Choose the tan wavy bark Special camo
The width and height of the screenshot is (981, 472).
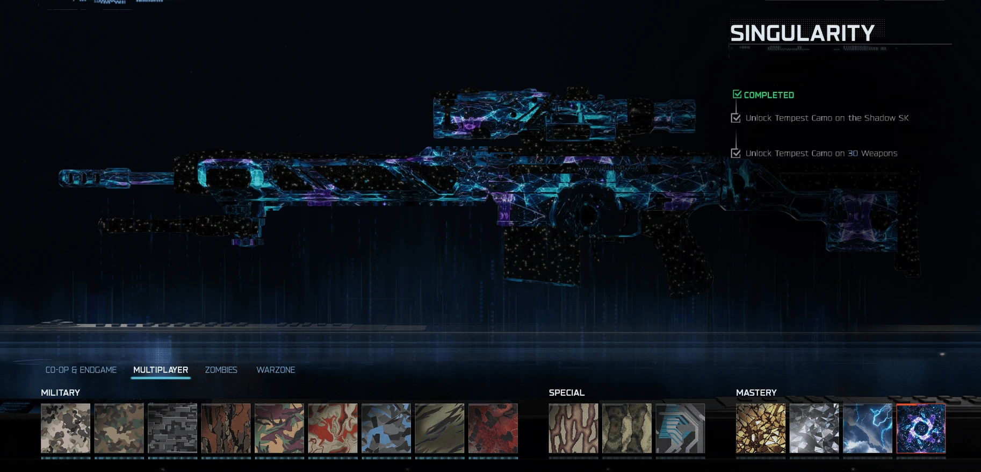(x=573, y=428)
